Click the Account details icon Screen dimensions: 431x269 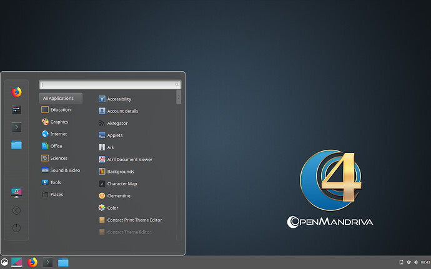click(x=102, y=111)
